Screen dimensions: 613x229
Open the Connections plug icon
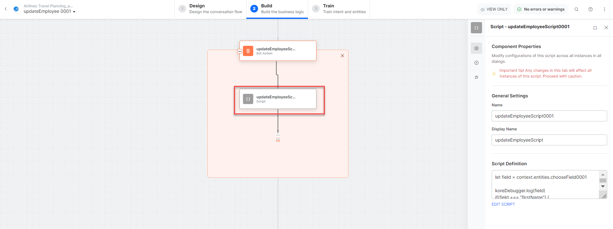point(477,77)
